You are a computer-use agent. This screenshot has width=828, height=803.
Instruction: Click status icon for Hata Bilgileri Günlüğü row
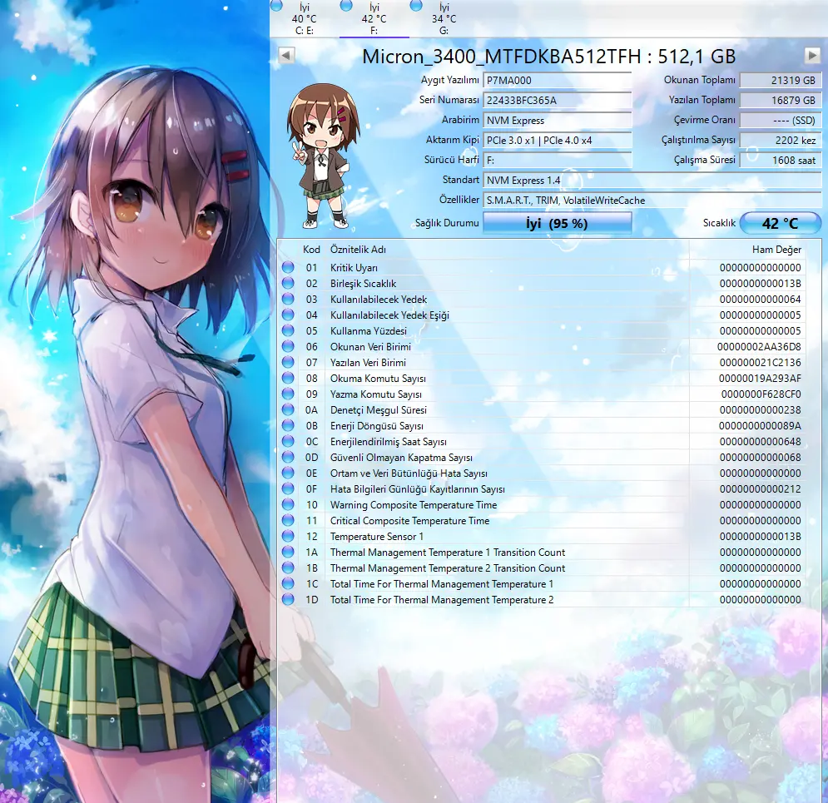pyautogui.click(x=288, y=489)
